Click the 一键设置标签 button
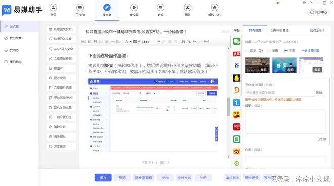The height and width of the screenshot is (186, 334). [x=61, y=117]
